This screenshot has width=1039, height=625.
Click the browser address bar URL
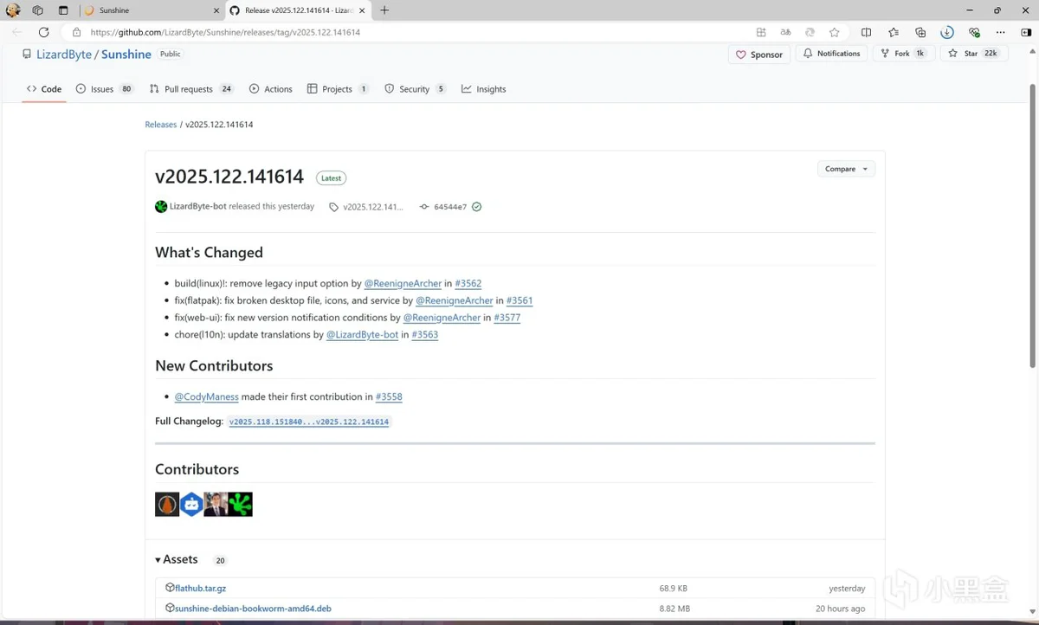225,32
